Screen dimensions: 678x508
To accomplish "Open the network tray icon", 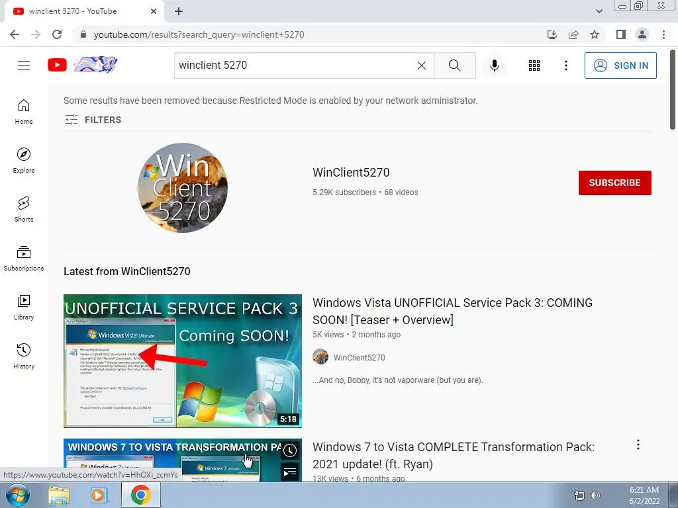I will point(579,495).
